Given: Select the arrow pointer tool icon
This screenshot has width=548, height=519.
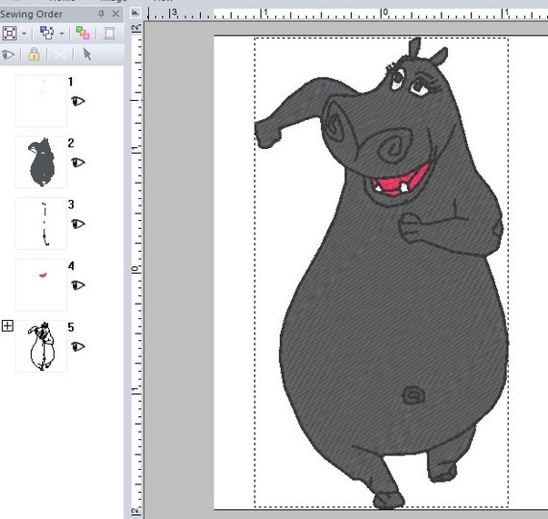Looking at the screenshot, I should coord(87,54).
